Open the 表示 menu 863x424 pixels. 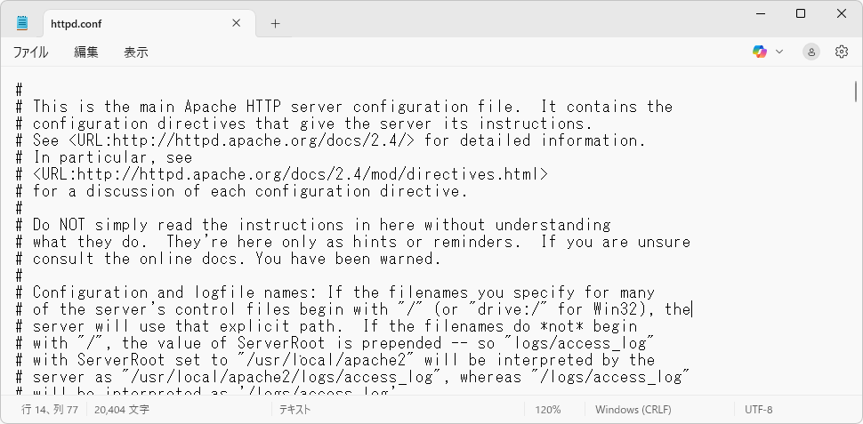pos(136,52)
